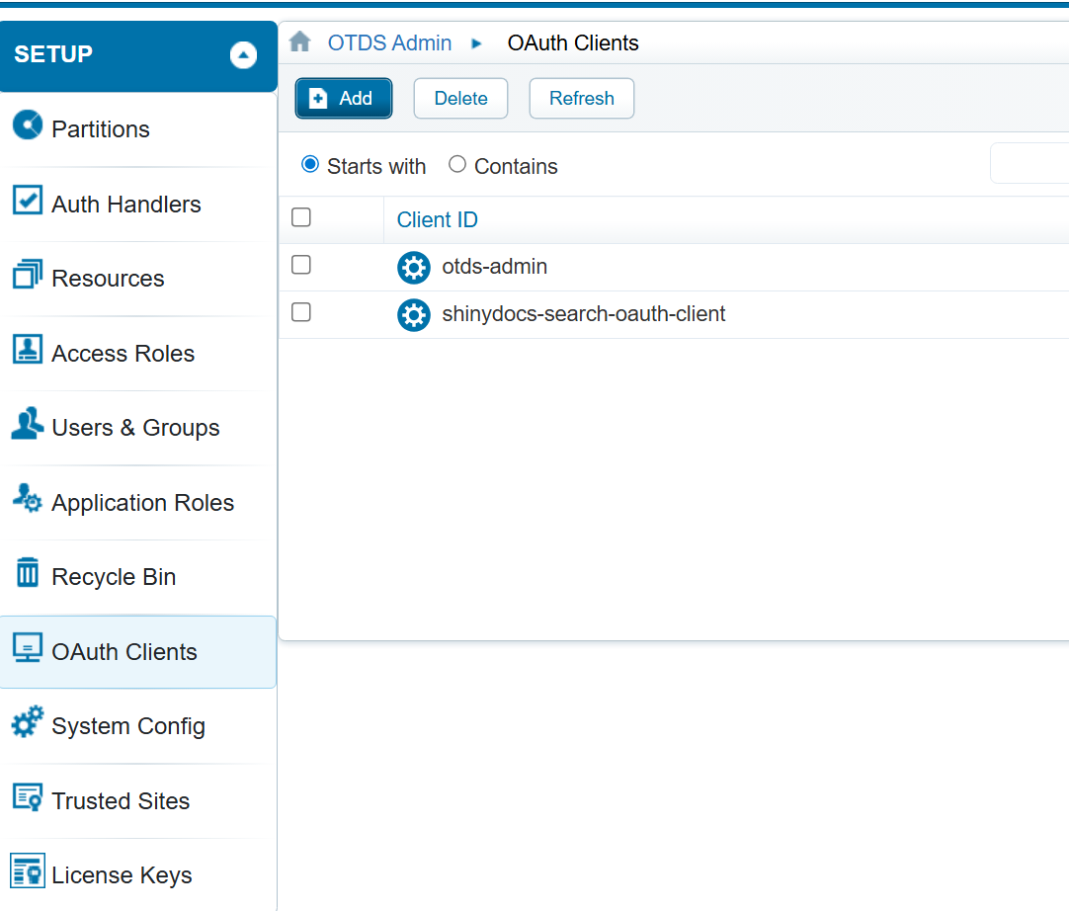
Task: Click the filter search input field
Action: pyautogui.click(x=1029, y=164)
